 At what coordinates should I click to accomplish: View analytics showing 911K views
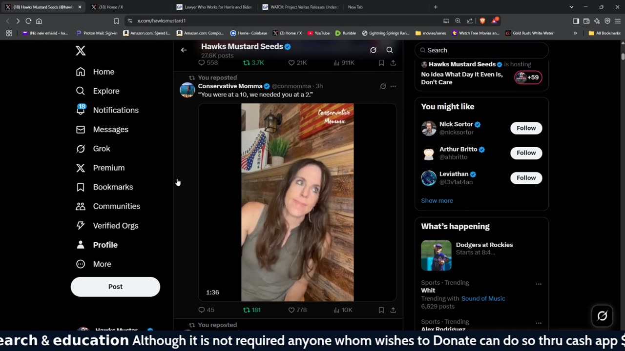point(344,63)
